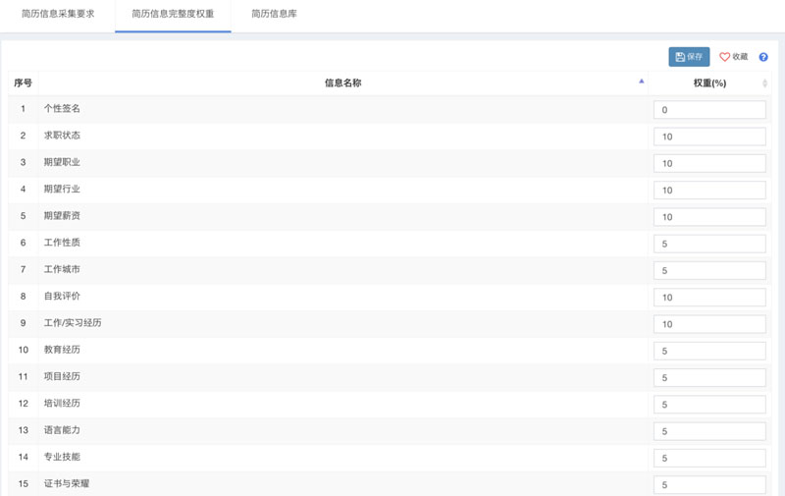Focus the weight input for 求职状态
This screenshot has width=785, height=496.
pos(709,137)
